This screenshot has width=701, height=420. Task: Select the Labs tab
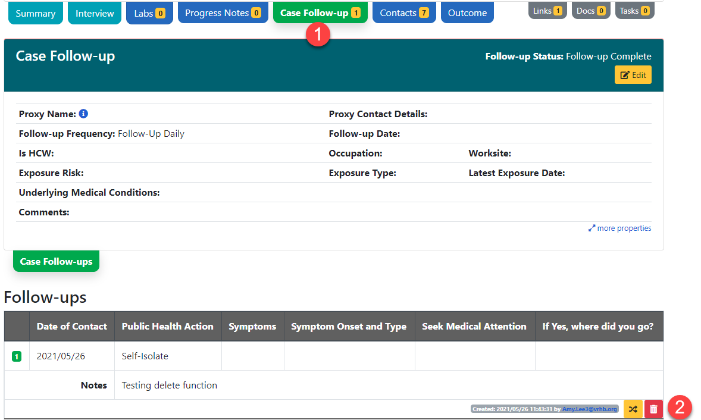(x=149, y=12)
